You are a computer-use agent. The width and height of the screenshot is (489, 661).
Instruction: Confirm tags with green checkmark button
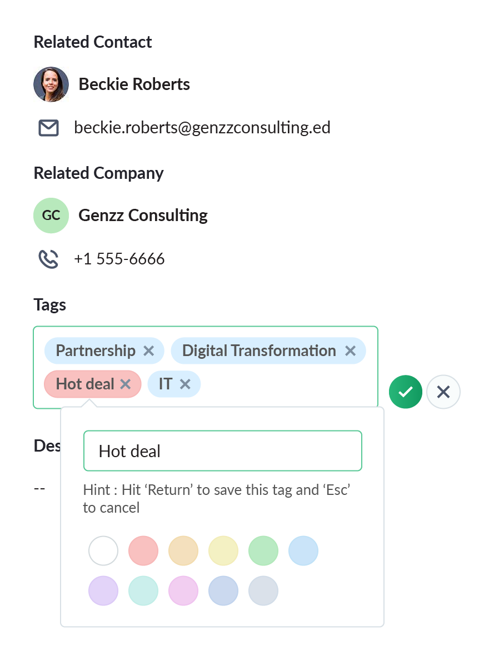(x=406, y=392)
